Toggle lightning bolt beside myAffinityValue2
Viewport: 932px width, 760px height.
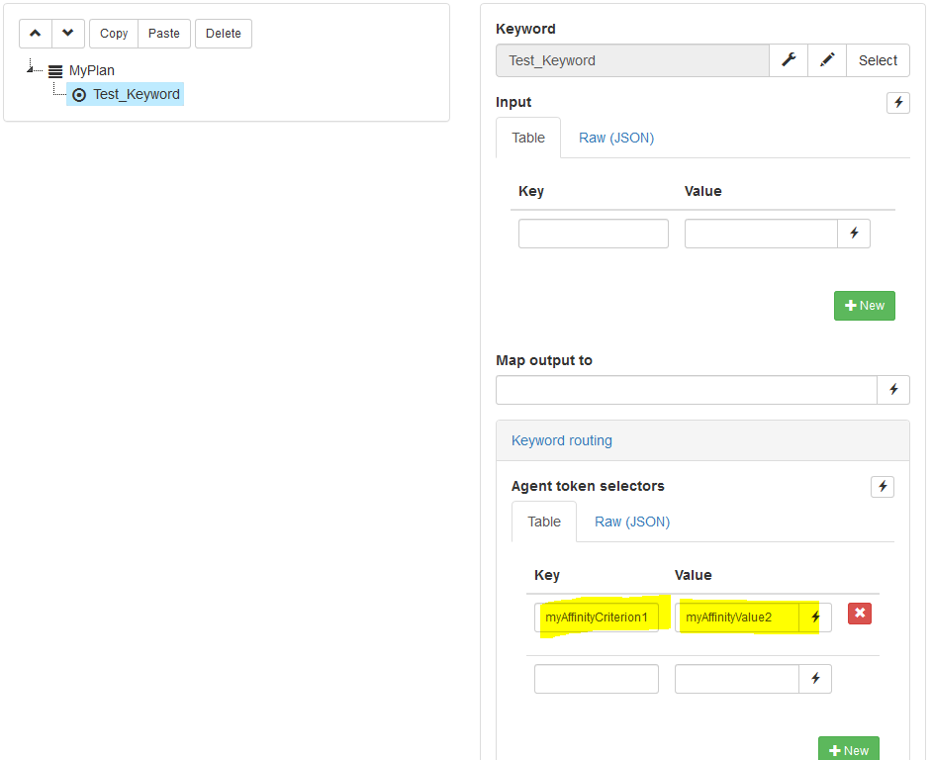815,617
